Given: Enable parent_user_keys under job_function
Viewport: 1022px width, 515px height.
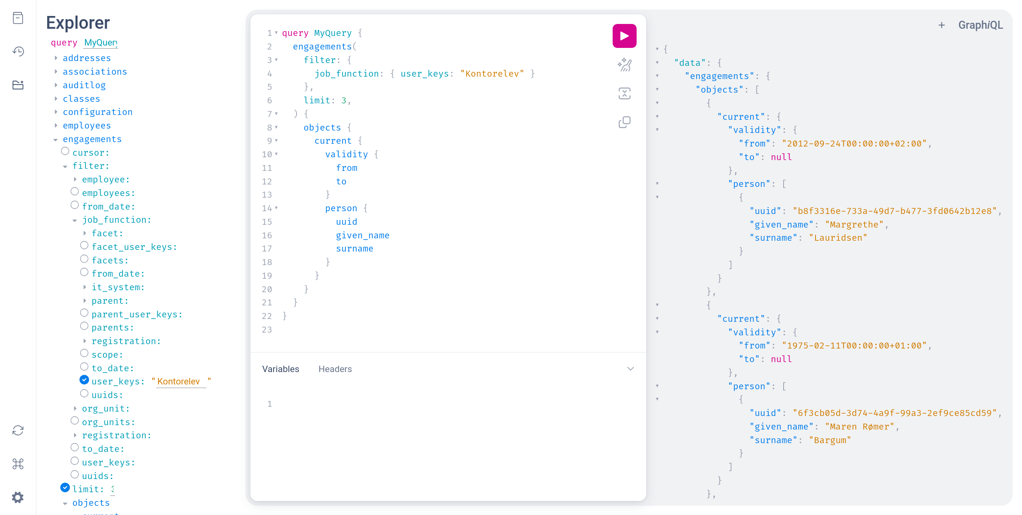Looking at the screenshot, I should point(84,313).
